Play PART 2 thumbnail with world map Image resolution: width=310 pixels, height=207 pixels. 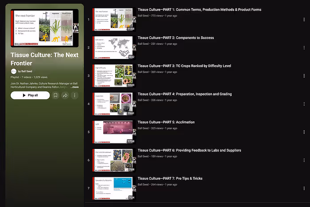click(114, 47)
